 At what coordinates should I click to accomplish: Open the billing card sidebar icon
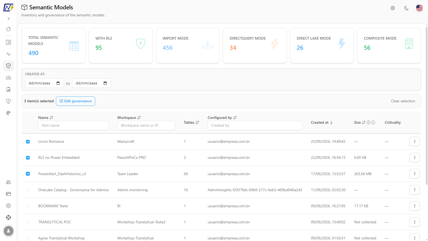coord(9,194)
